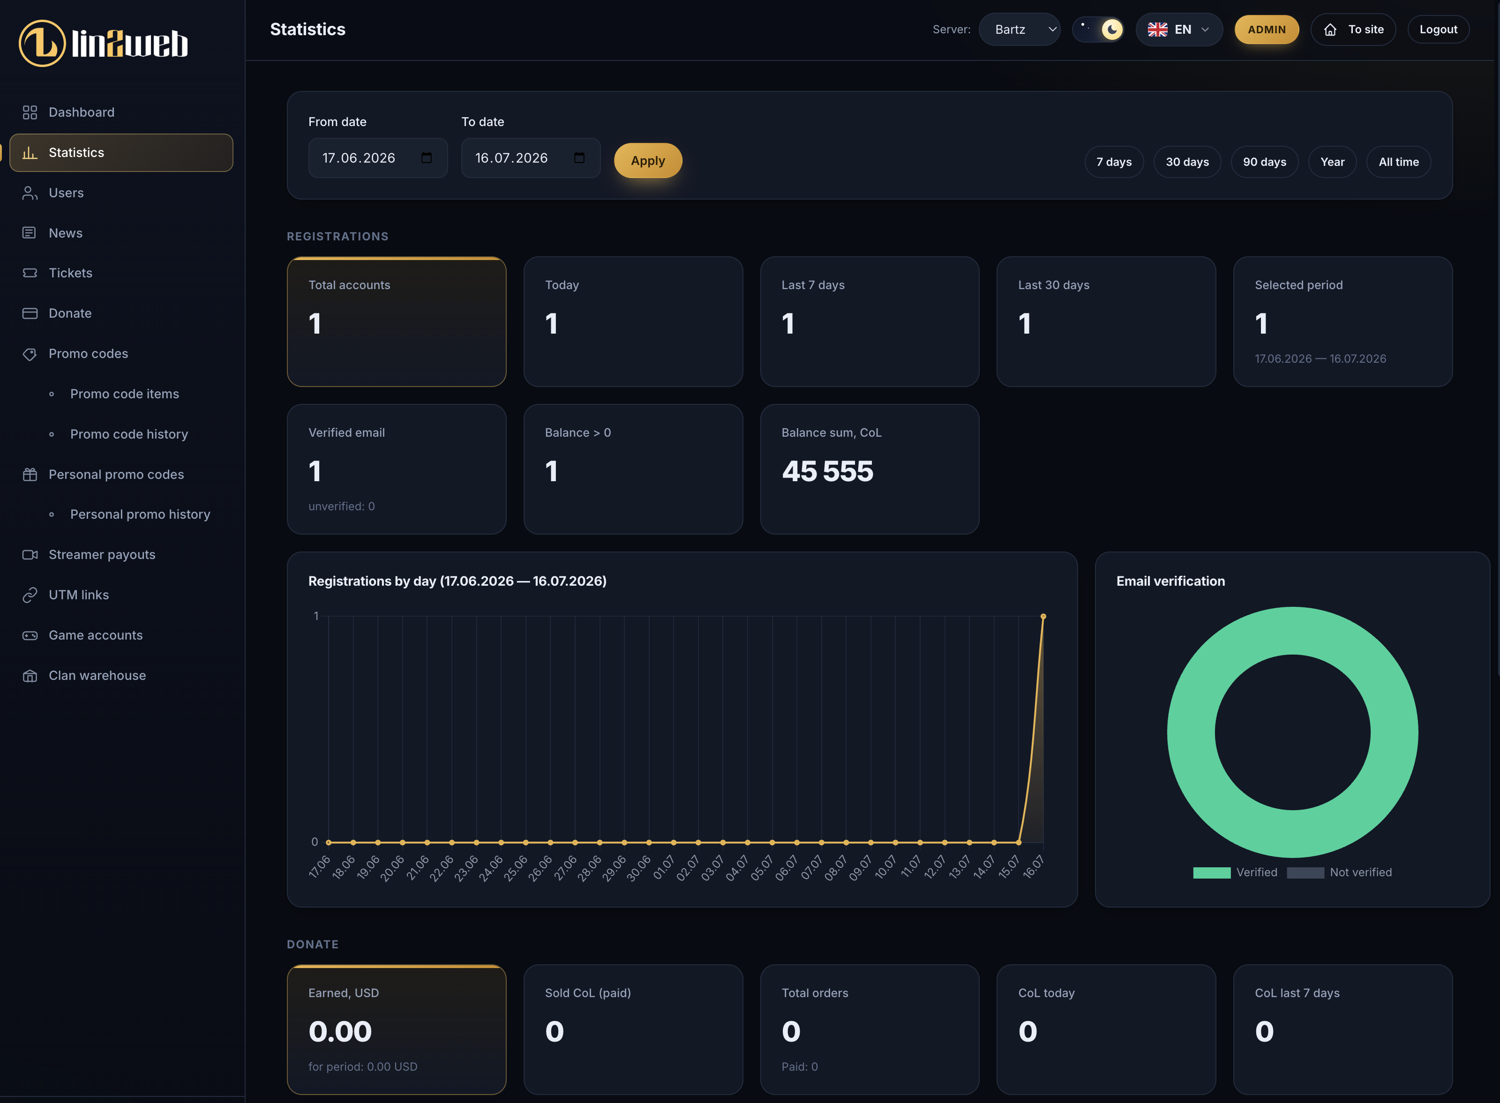This screenshot has width=1500, height=1103.
Task: Expand the Bartz server dropdown
Action: tap(1019, 30)
